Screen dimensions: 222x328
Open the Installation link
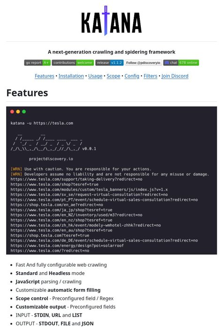(71, 76)
